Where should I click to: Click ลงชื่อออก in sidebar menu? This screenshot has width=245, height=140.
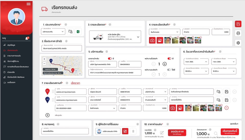coord(11,82)
